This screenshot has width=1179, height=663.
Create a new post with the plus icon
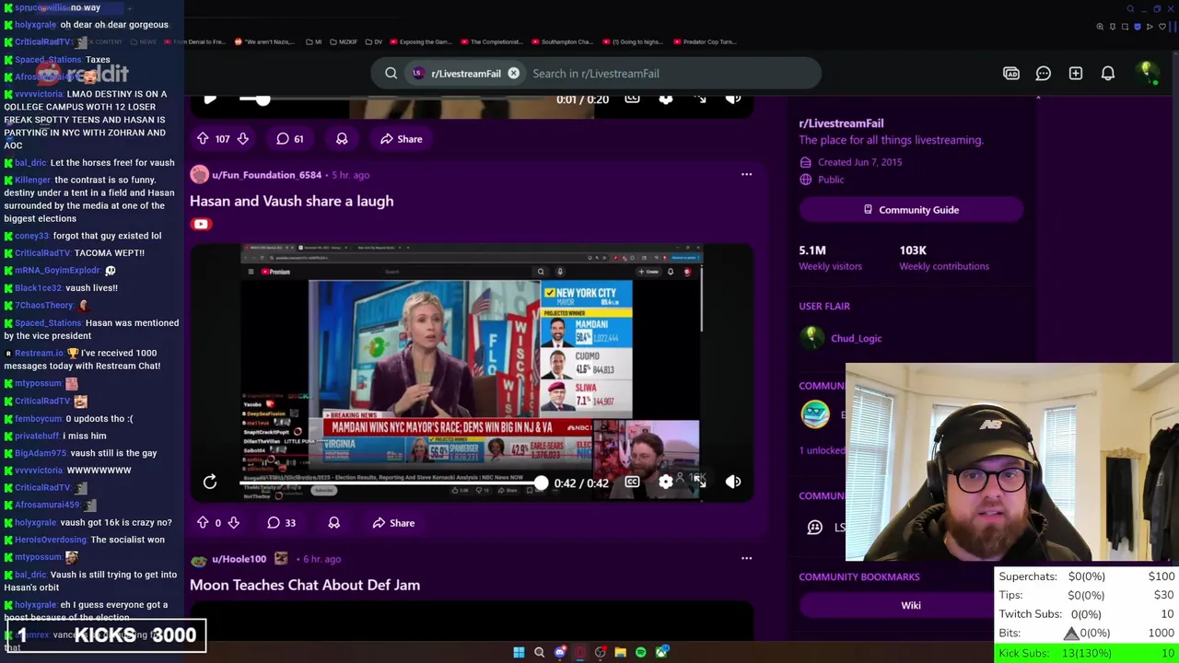coord(1076,74)
